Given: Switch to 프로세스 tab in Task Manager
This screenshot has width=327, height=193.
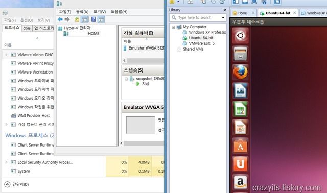Looking at the screenshot, I should [x=12, y=28].
